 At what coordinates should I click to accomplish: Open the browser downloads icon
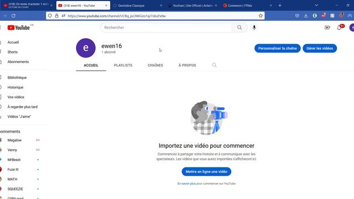pos(306,16)
